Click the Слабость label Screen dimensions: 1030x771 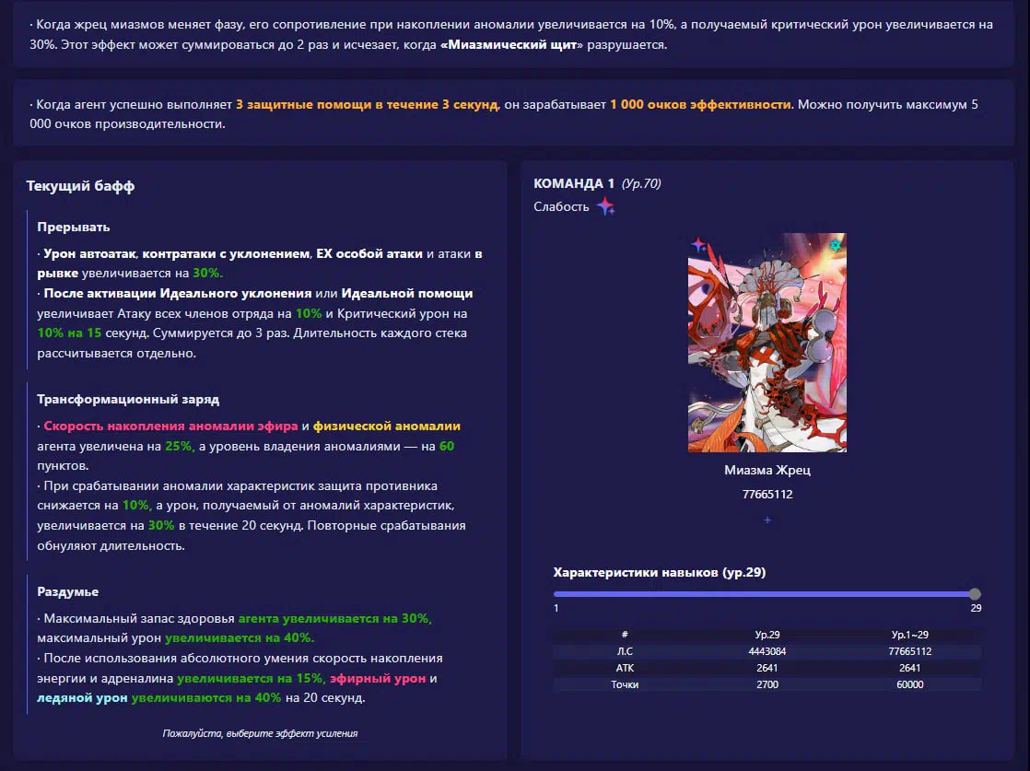pos(561,206)
